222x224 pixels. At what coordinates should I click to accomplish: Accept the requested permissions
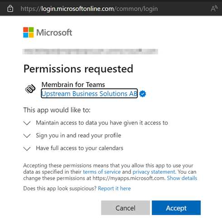pyautogui.click(x=176, y=208)
